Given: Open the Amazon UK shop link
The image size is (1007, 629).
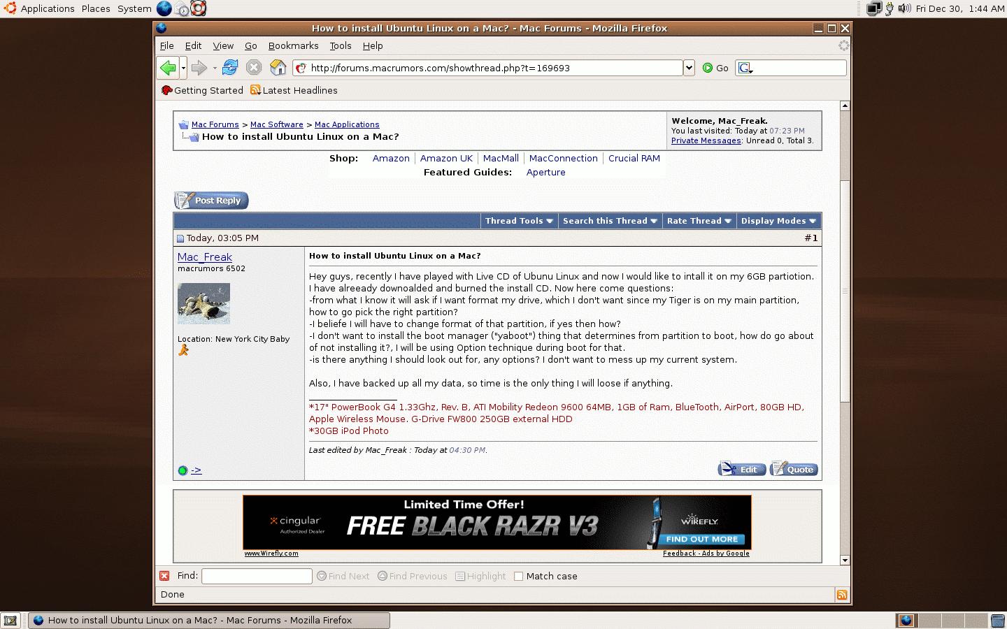Looking at the screenshot, I should pyautogui.click(x=446, y=159).
